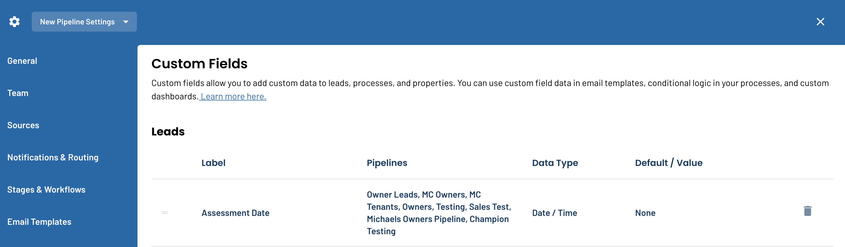Viewport: 845px width, 247px height.
Task: Navigate to Email Templates
Action: [x=39, y=222]
